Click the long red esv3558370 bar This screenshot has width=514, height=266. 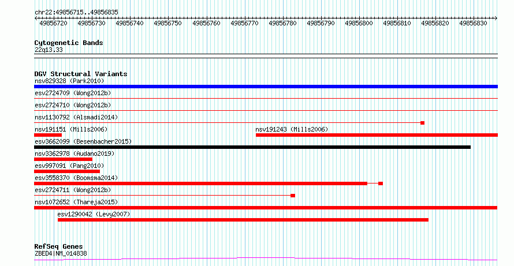[200, 183]
